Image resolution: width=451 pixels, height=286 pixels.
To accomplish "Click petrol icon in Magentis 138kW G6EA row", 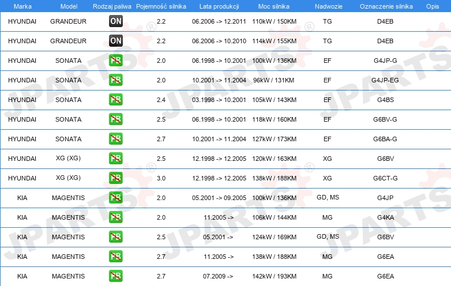I will click(x=116, y=256).
